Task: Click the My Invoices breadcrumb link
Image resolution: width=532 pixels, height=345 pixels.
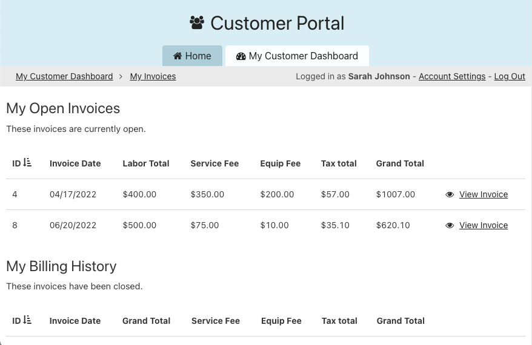Action: point(153,76)
